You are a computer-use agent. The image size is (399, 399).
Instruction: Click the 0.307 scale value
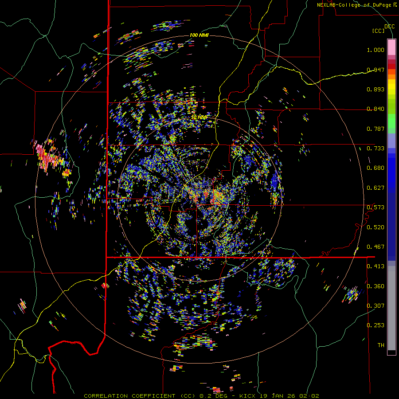coord(376,305)
